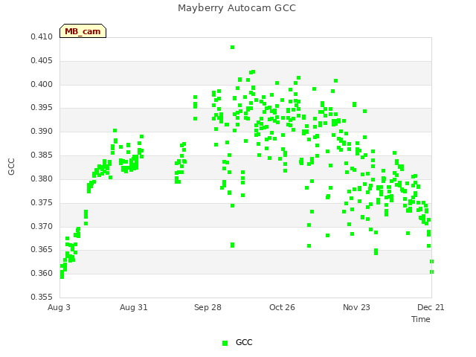Viewport: 476px width, 357px height.
Task: Click the 0.380 y-axis value
Action: 42,178
